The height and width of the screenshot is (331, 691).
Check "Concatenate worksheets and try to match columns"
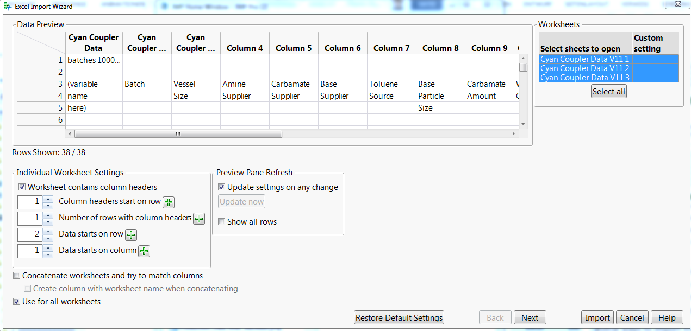click(16, 275)
